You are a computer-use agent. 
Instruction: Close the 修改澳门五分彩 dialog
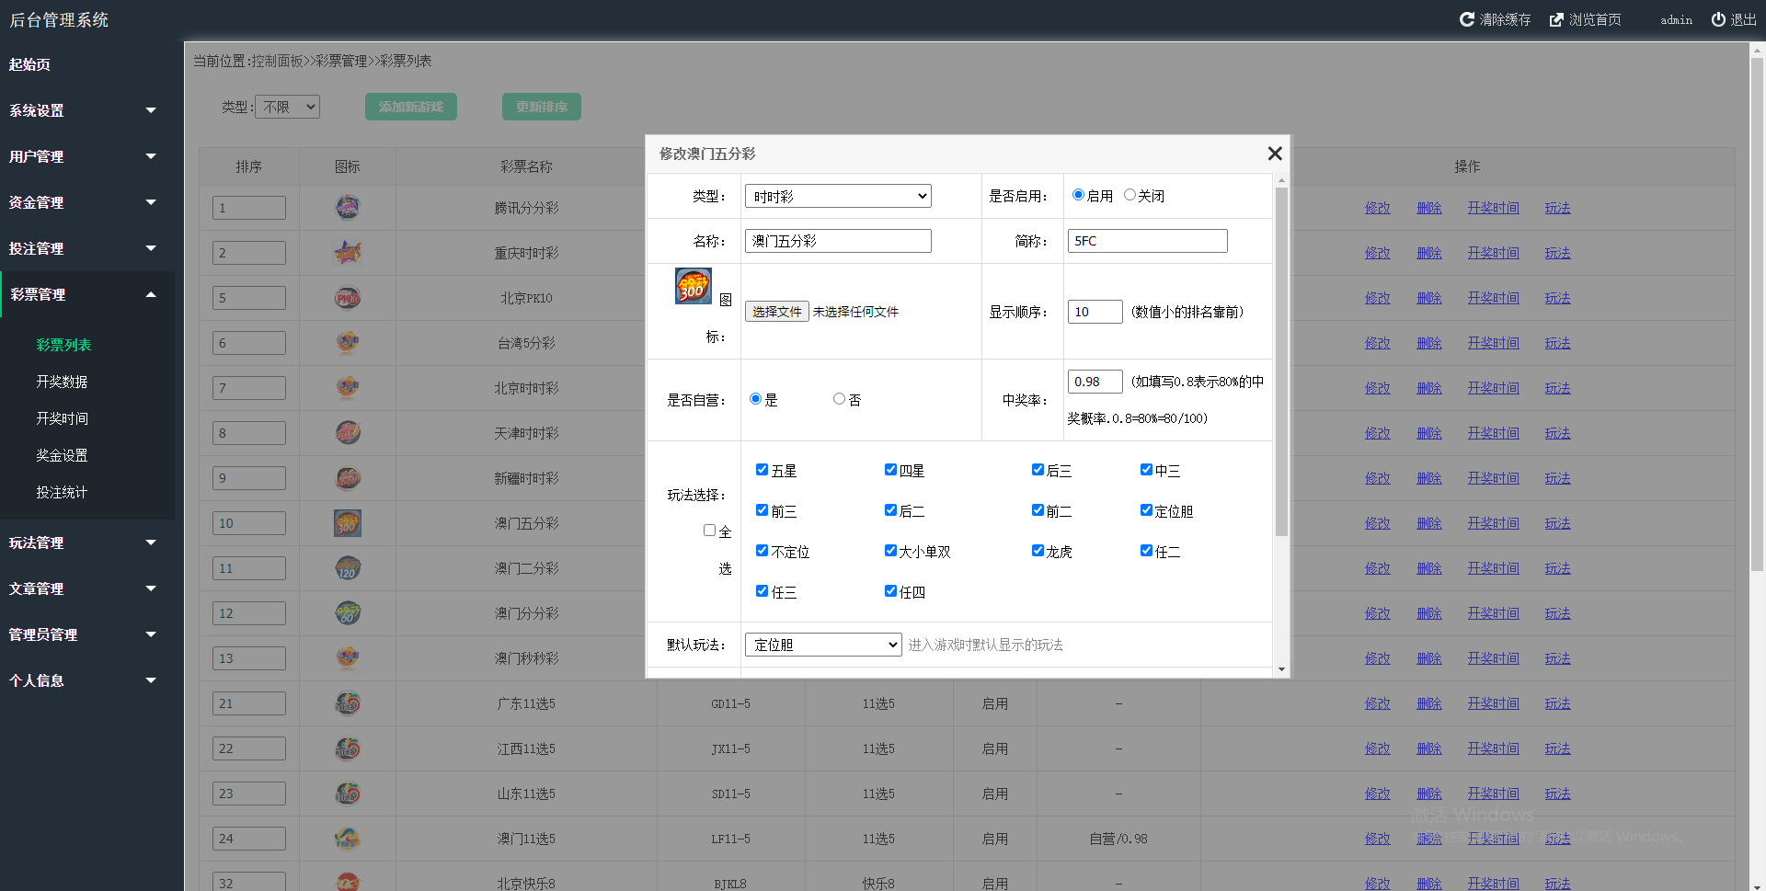[1274, 154]
